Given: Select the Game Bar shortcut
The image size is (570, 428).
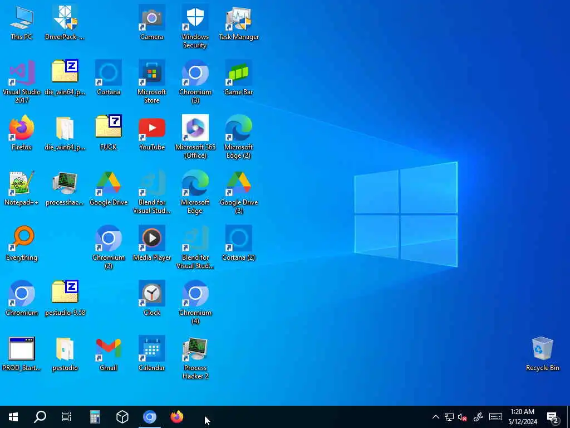Looking at the screenshot, I should pyautogui.click(x=238, y=78).
